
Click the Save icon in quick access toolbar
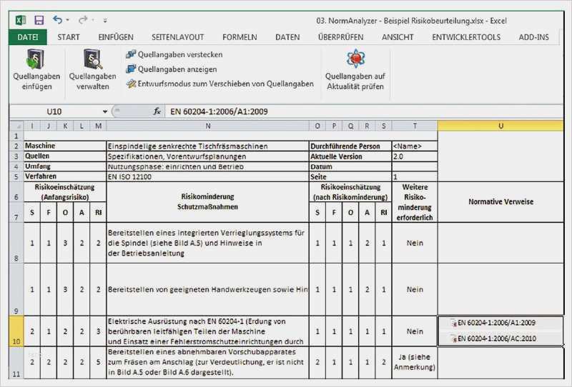(39, 20)
